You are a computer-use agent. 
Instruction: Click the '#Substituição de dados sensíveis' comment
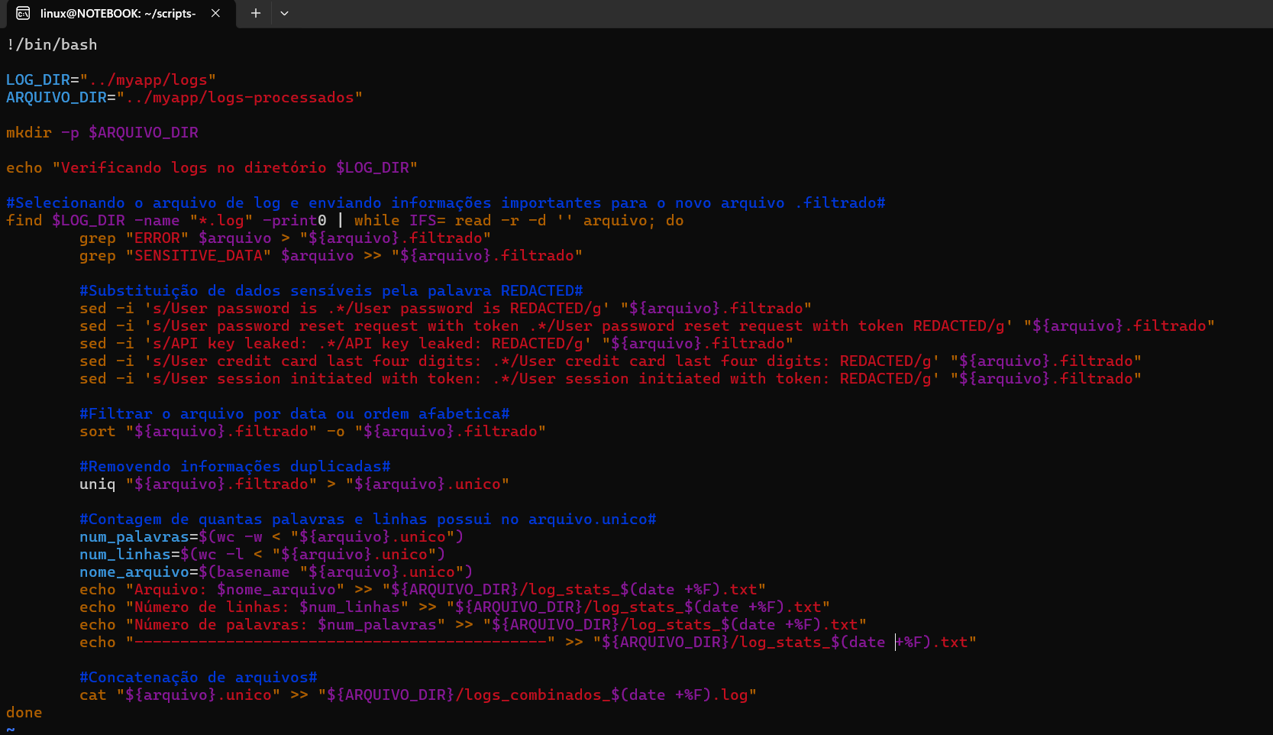coord(331,290)
